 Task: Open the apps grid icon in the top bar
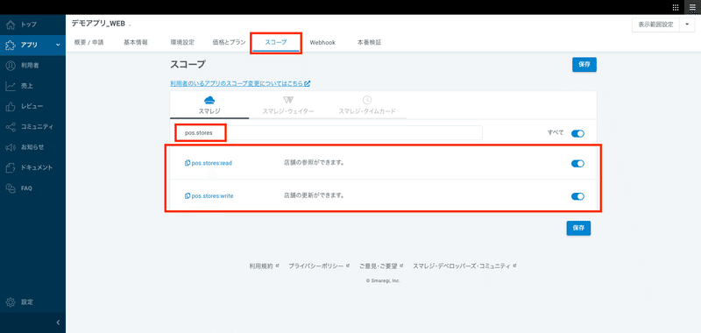point(676,7)
